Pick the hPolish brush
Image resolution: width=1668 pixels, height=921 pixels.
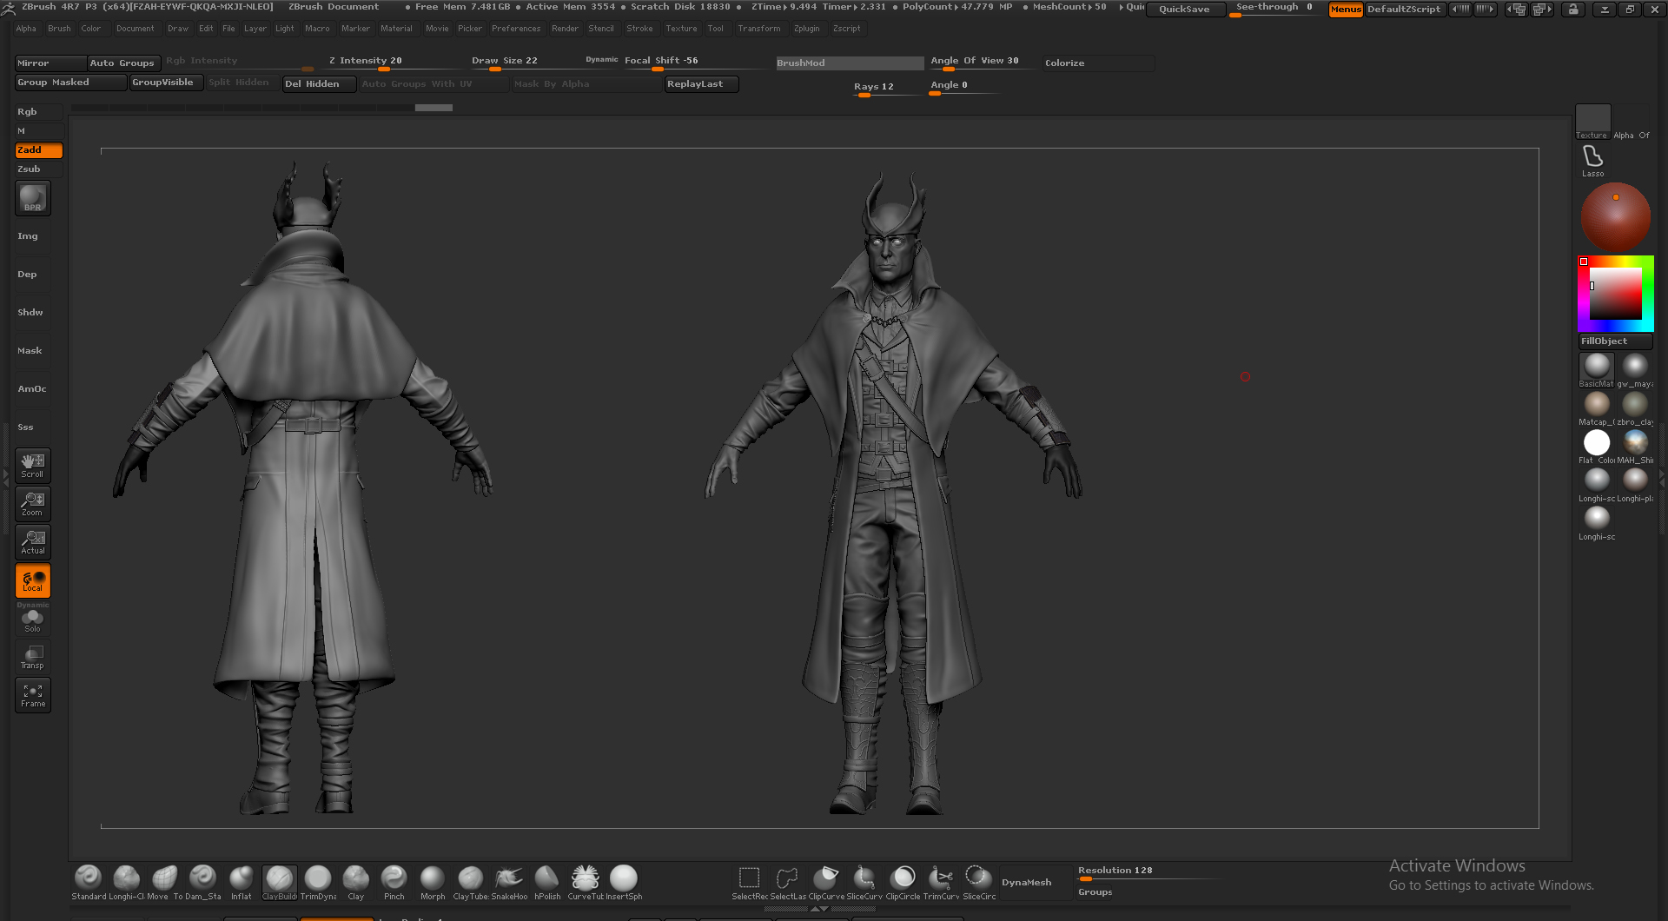[x=546, y=882]
